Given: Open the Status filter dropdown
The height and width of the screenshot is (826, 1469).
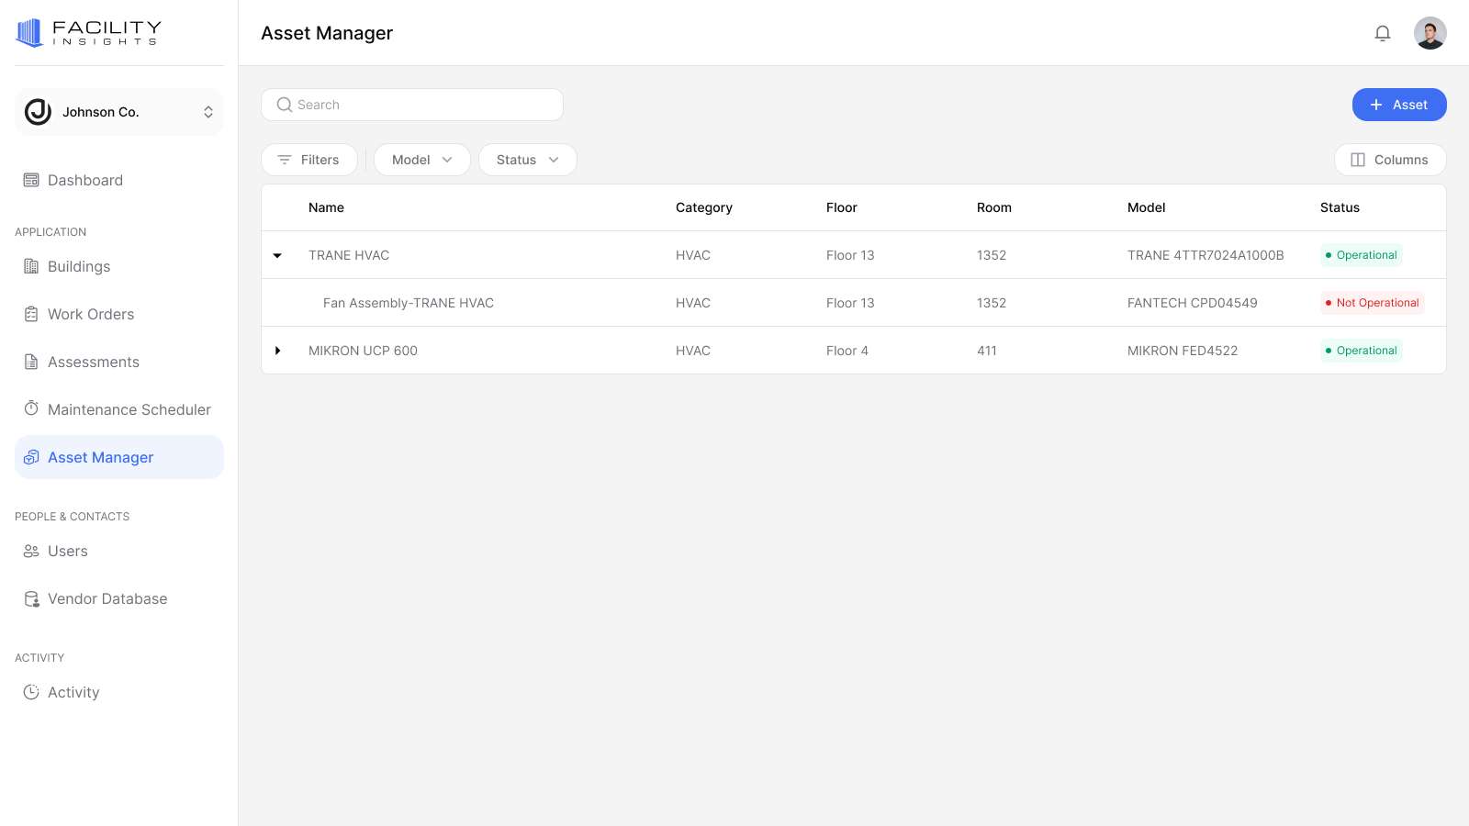Looking at the screenshot, I should tap(527, 159).
